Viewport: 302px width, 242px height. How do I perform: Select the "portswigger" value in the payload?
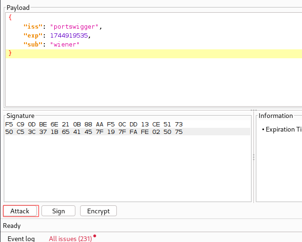[x=74, y=26]
